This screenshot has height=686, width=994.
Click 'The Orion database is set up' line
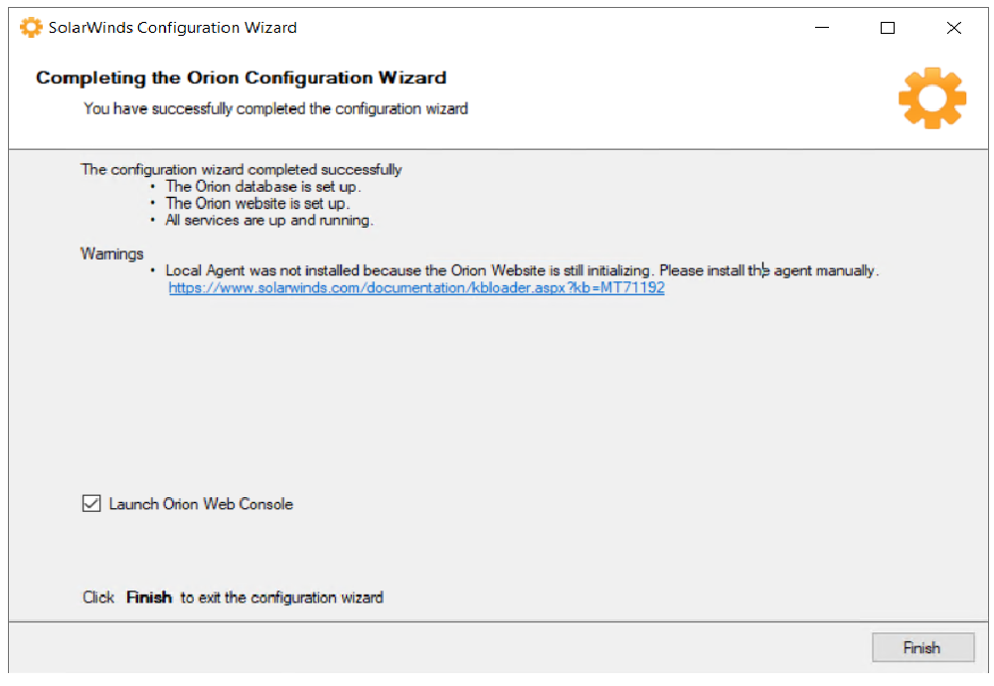point(263,186)
